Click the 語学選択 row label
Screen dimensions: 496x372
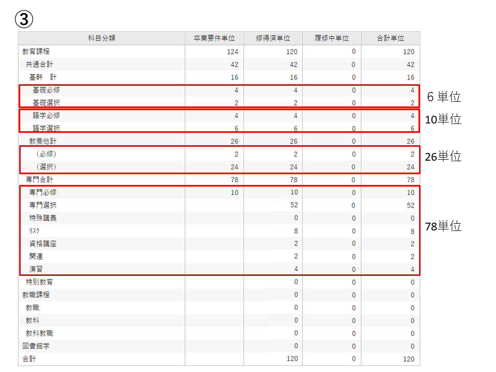46,129
